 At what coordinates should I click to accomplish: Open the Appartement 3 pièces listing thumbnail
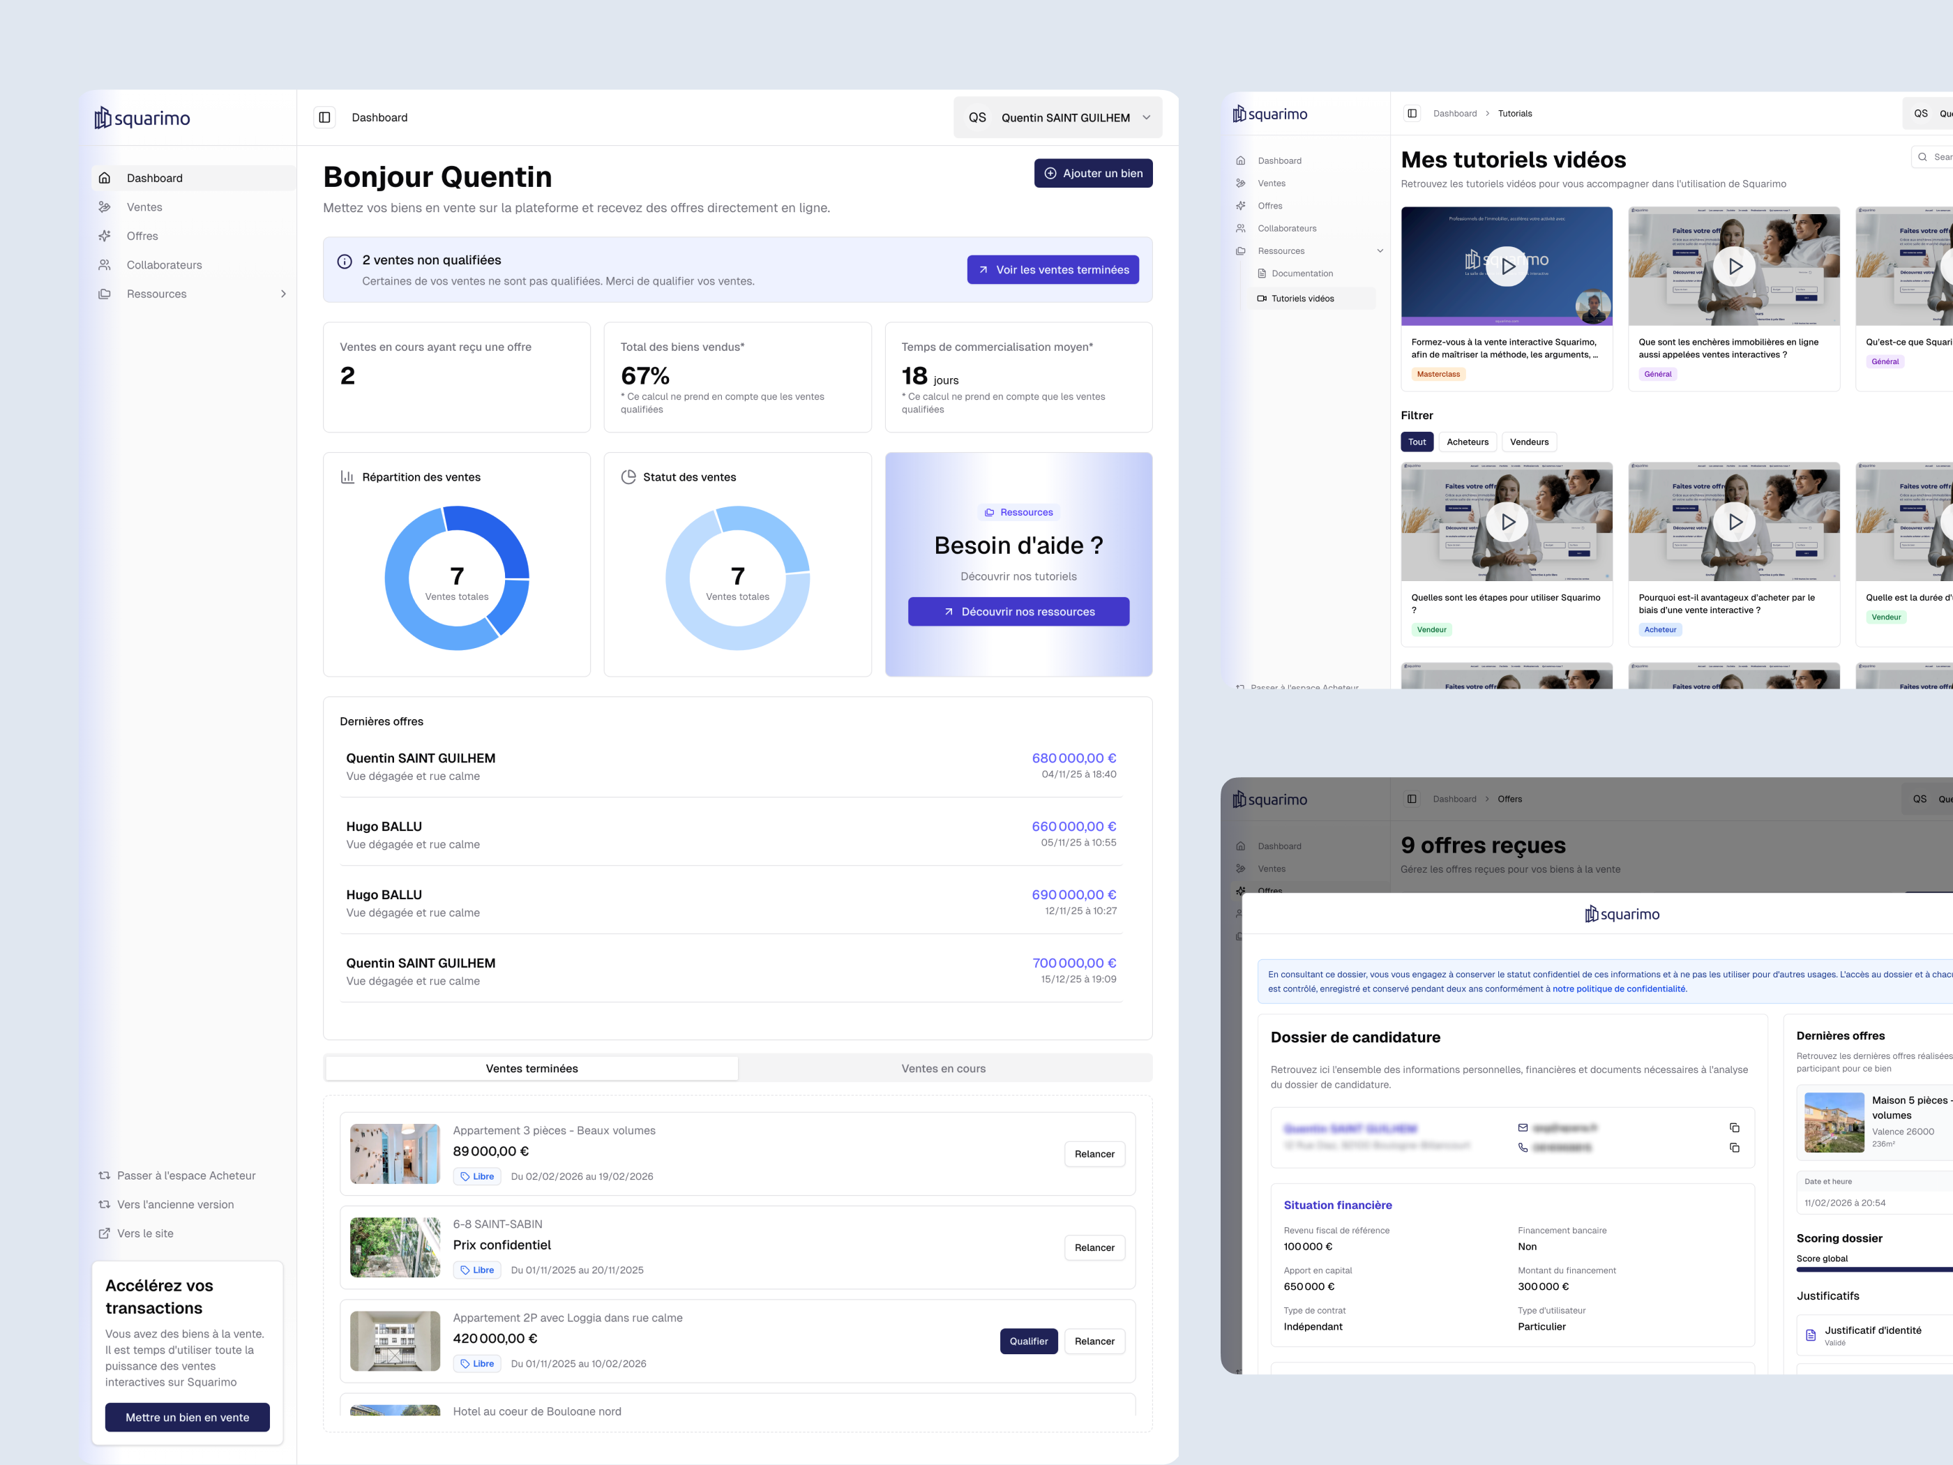click(x=395, y=1153)
